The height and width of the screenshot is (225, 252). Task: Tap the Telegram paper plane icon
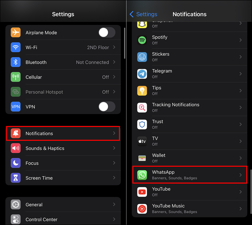pos(142,74)
